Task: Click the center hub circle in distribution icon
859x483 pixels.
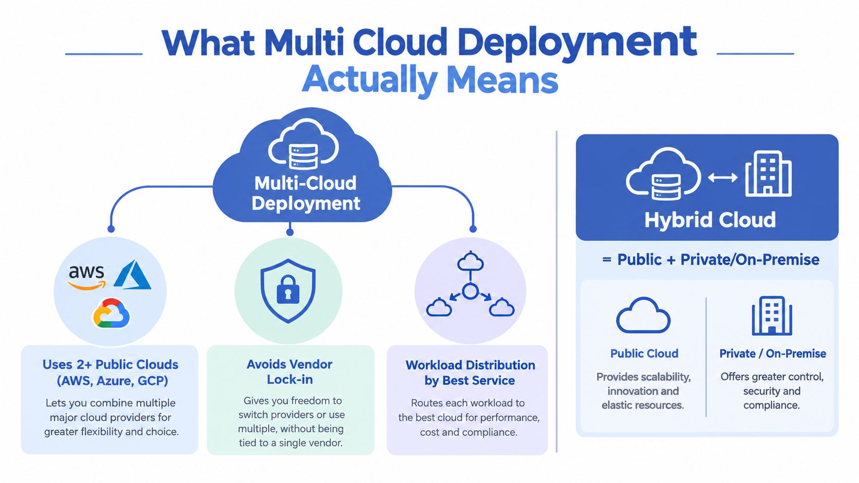Action: pos(470,291)
